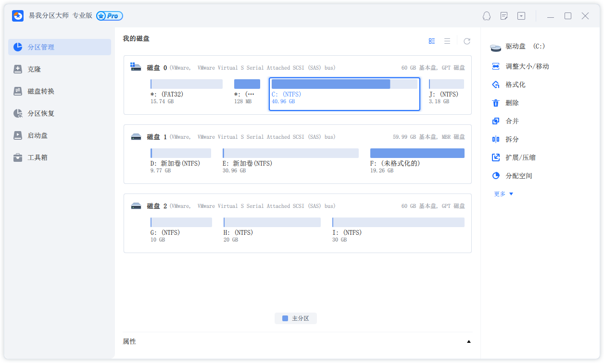Collapse the 属性 panel
This screenshot has width=604, height=363.
pos(468,341)
